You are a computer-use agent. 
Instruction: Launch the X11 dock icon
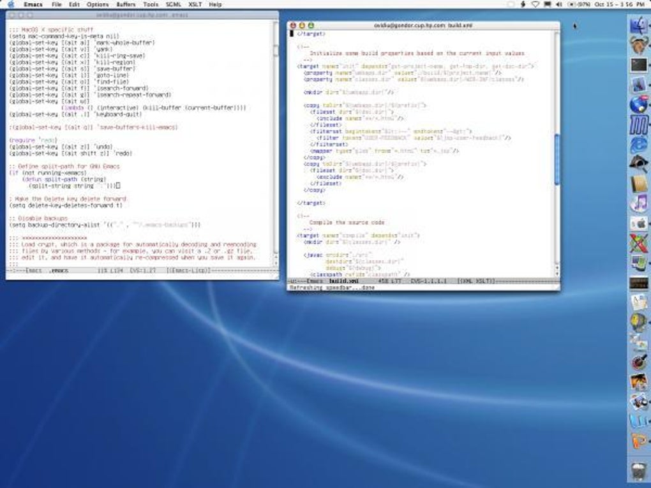(x=638, y=244)
